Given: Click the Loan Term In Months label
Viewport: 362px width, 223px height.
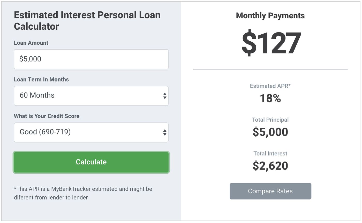Looking at the screenshot, I should [x=41, y=79].
